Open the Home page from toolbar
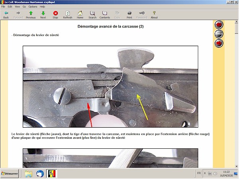 coord(80,15)
